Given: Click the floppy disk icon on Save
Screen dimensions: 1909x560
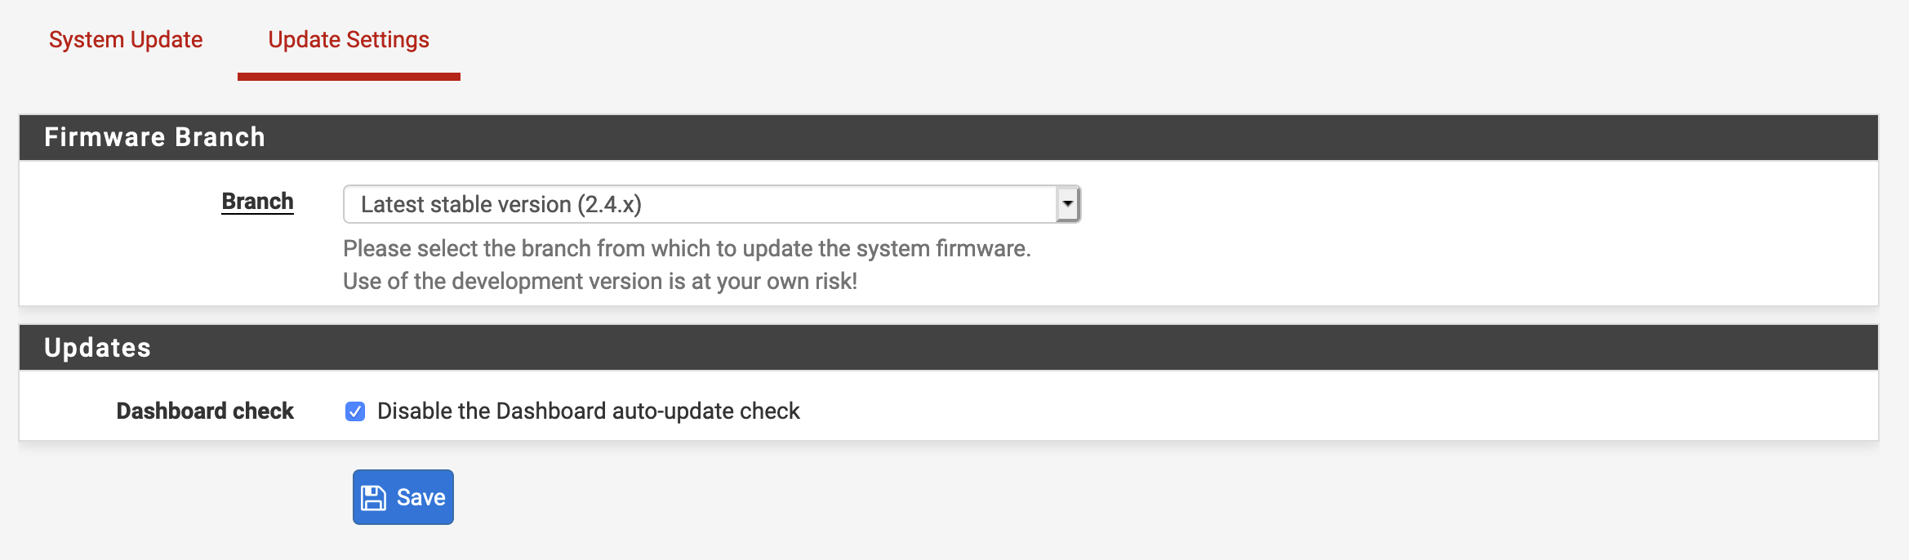Looking at the screenshot, I should (x=374, y=498).
